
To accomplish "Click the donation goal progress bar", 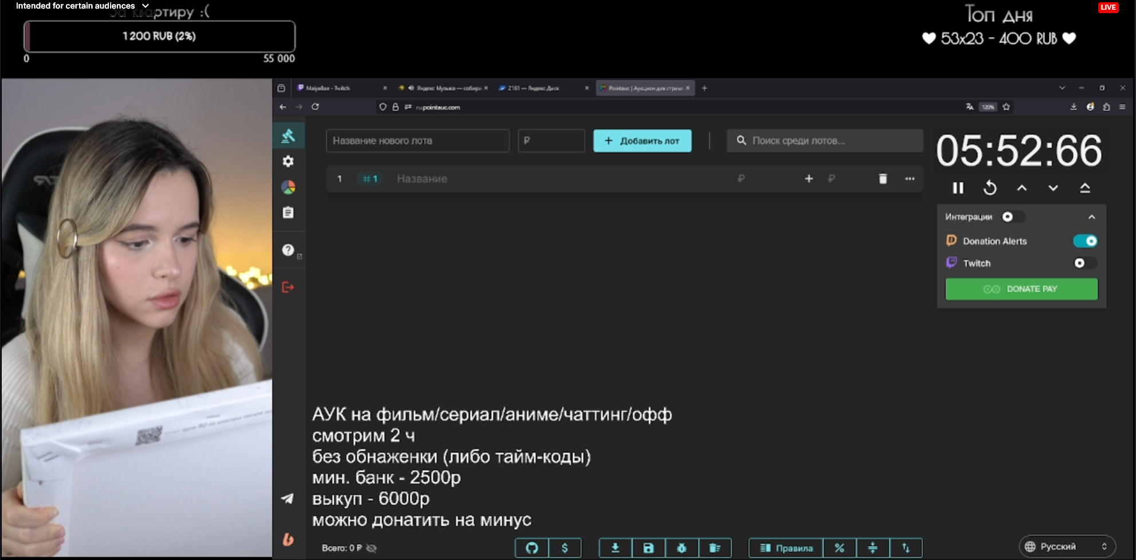I will point(159,36).
